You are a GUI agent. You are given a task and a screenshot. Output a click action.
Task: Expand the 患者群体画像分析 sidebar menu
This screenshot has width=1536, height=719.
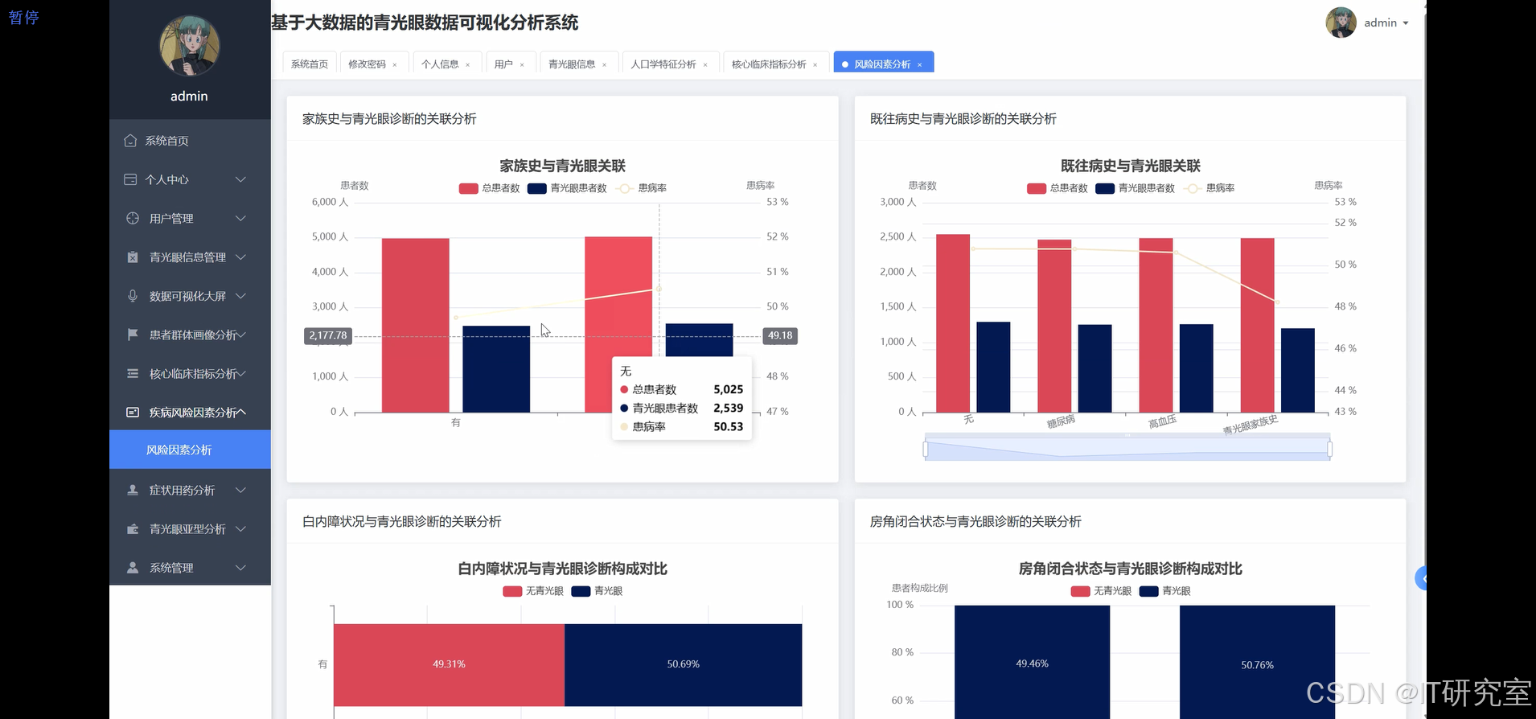point(240,335)
